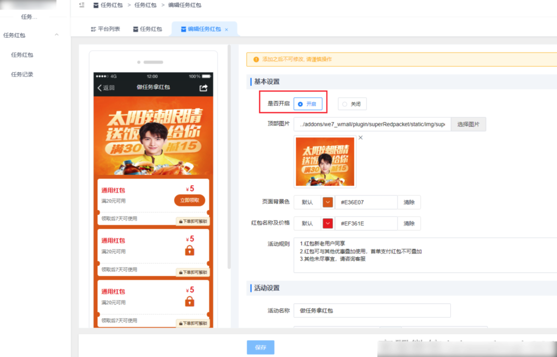This screenshot has width=557, height=357.
Task: Click the 活动名称 input field
Action: click(x=372, y=310)
